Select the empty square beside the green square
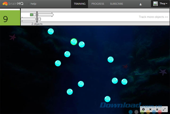 35,15
